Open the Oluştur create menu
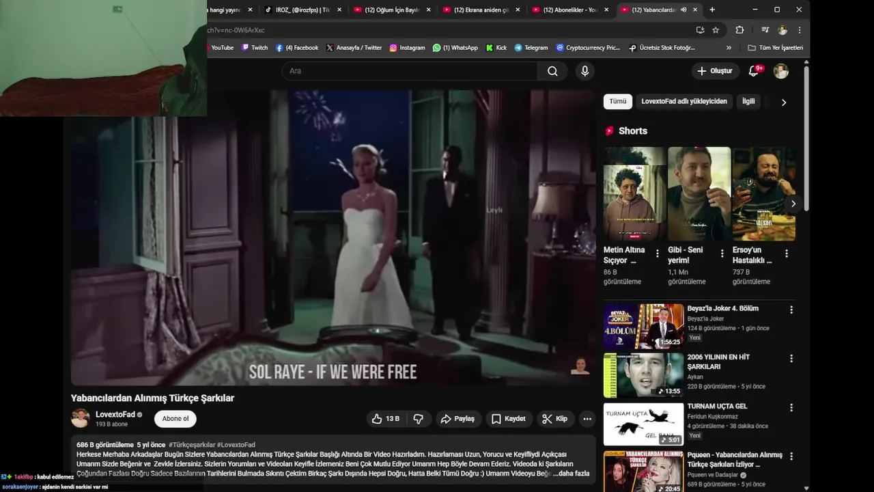874x492 pixels. [715, 71]
